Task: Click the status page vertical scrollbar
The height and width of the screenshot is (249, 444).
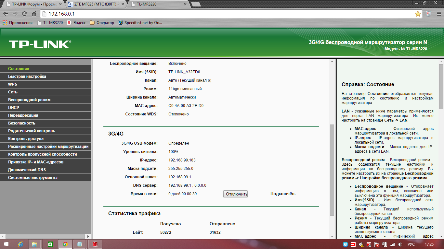Action: coord(332,169)
